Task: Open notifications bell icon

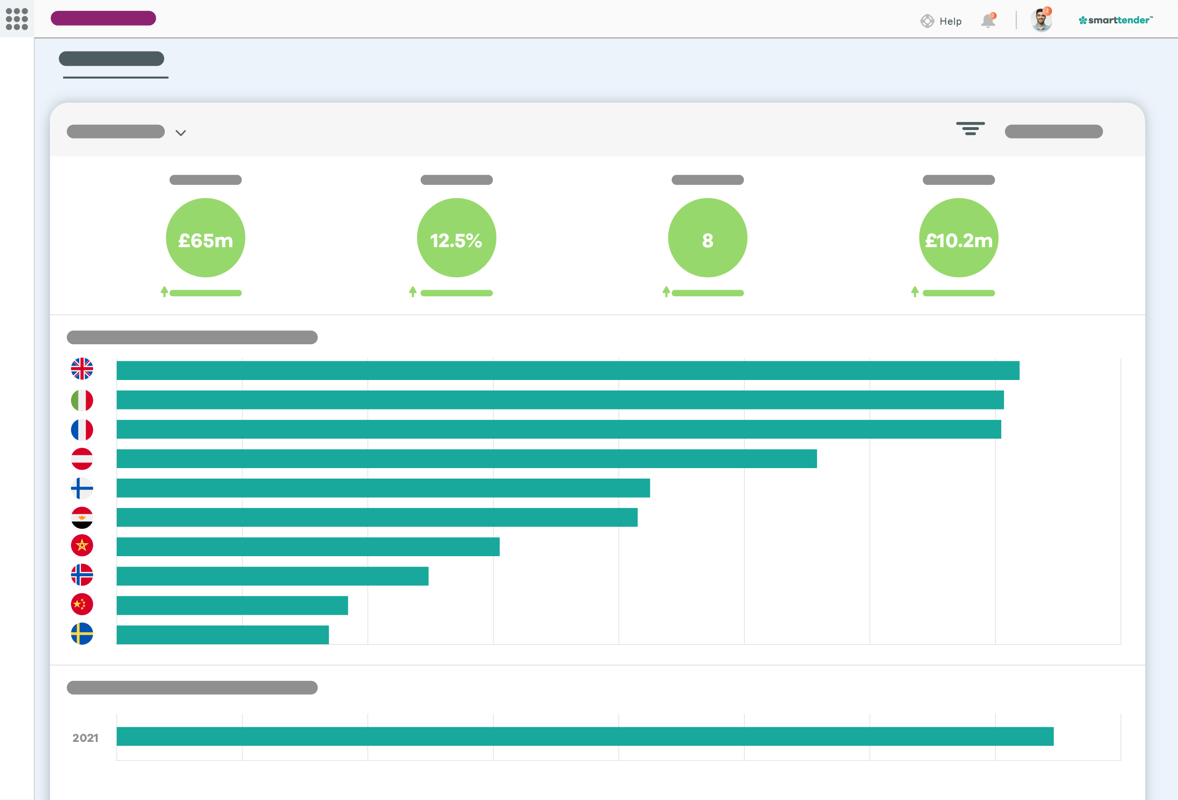Action: (988, 21)
